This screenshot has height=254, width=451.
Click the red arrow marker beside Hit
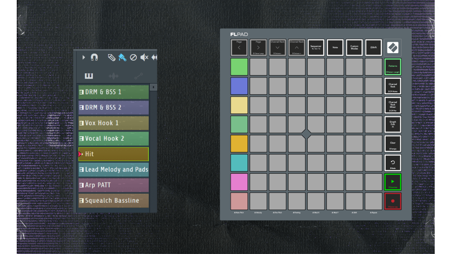point(80,154)
